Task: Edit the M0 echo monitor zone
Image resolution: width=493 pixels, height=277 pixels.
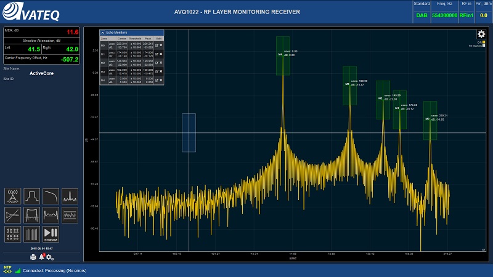Action: (157, 46)
